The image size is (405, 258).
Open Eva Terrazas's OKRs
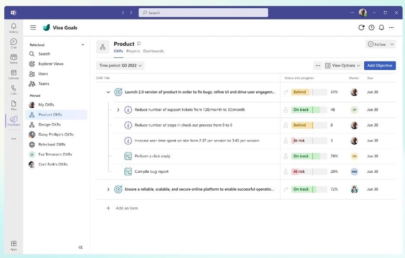(56, 155)
